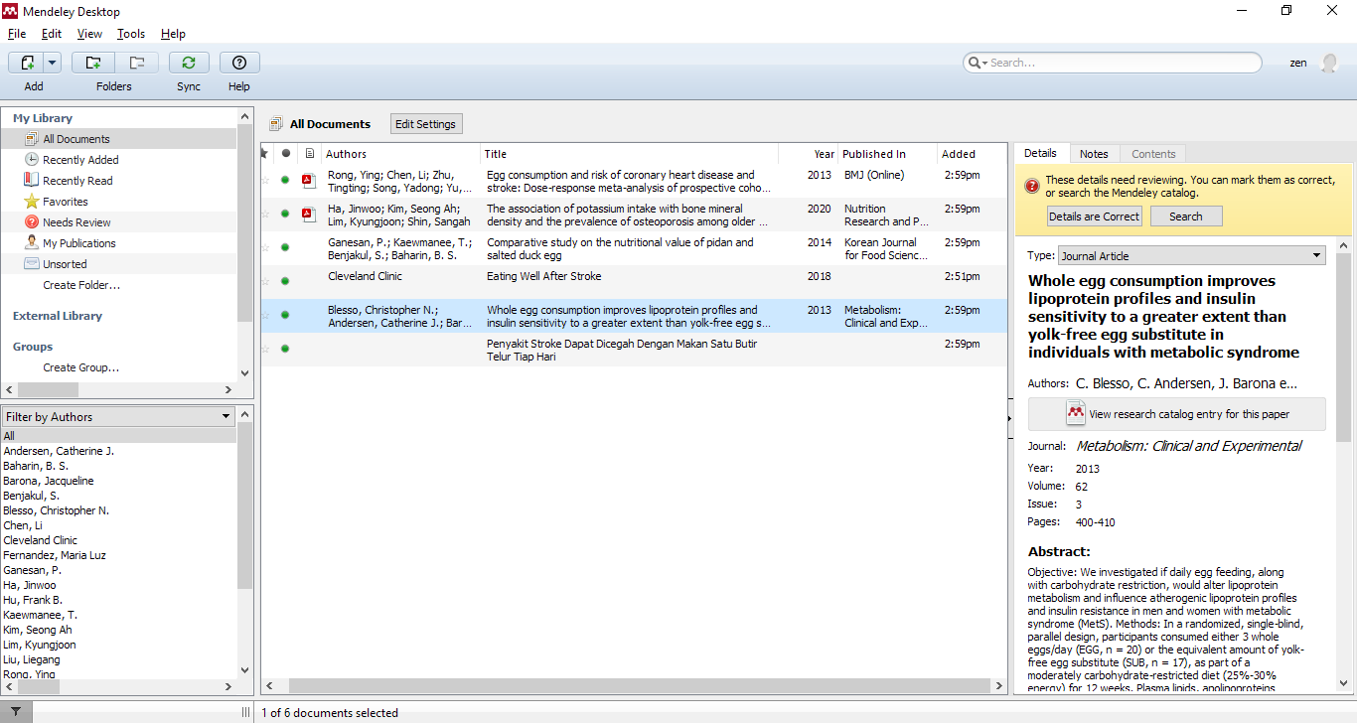Open the Add button dropdown arrow
The width and height of the screenshot is (1357, 723).
(52, 63)
